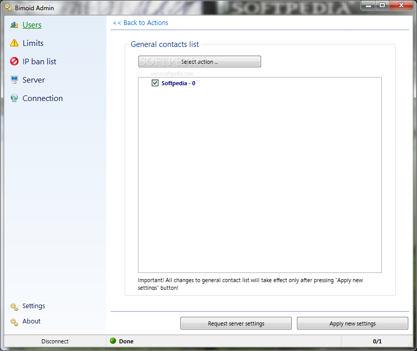Click the Done status text
This screenshot has width=417, height=351.
point(126,341)
